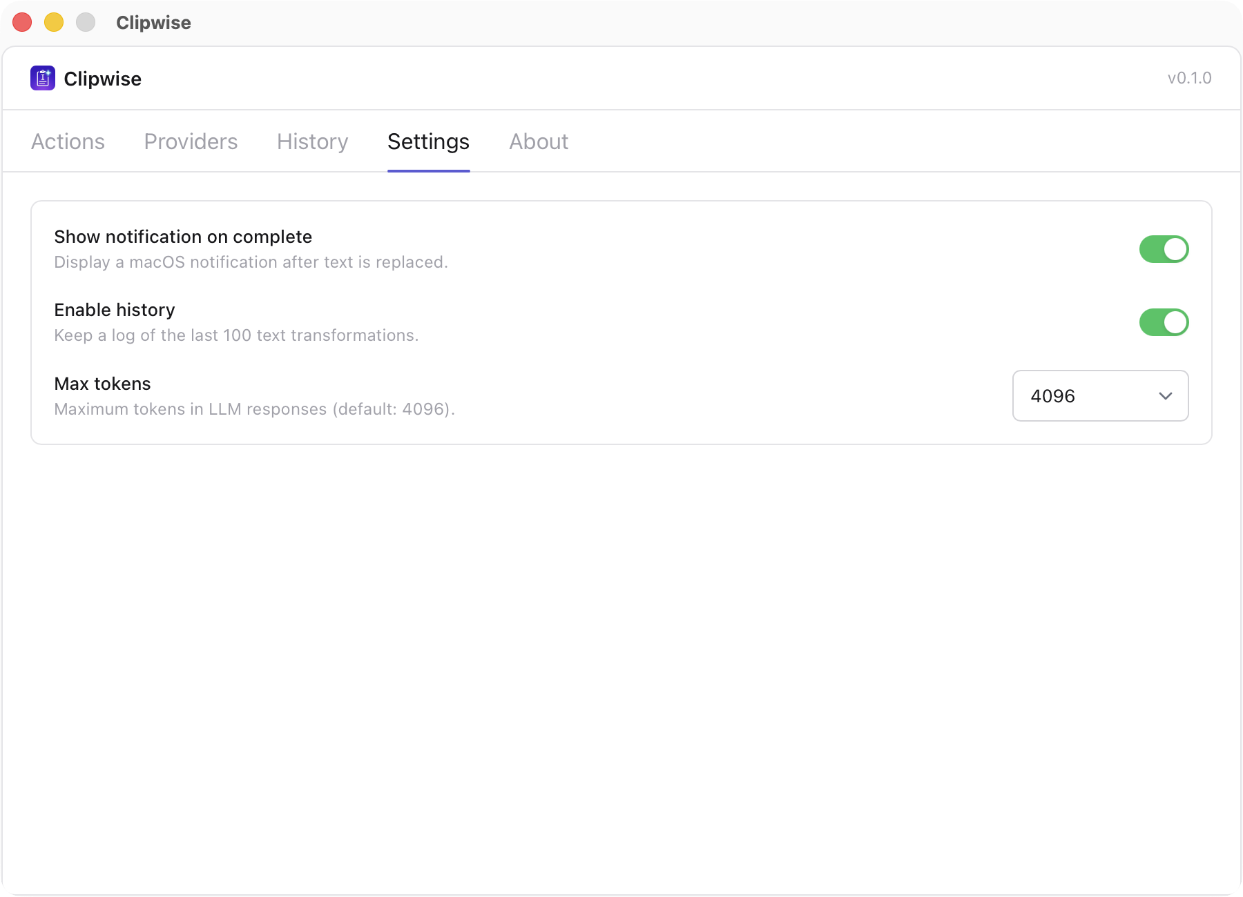The image size is (1243, 897).
Task: Click the version label v0.1.0
Action: [1189, 78]
